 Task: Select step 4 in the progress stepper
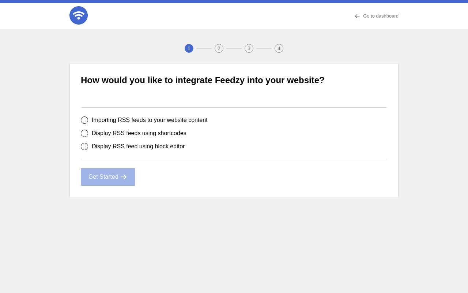click(x=279, y=48)
